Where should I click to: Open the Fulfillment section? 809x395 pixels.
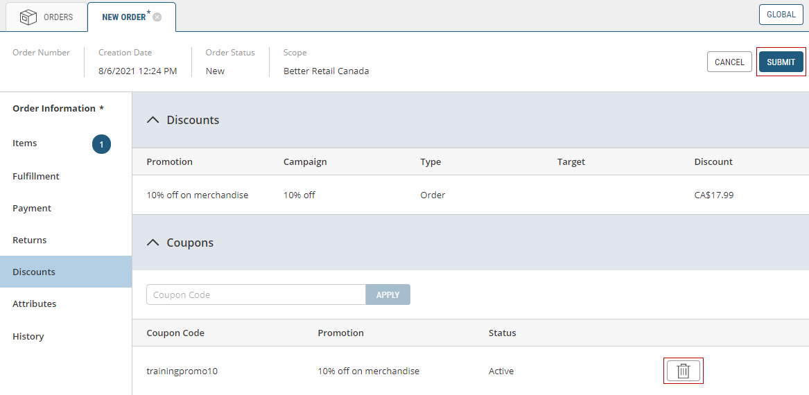(36, 176)
